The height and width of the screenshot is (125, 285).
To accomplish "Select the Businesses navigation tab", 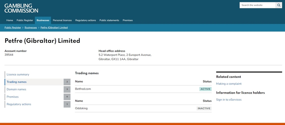I will (43, 20).
